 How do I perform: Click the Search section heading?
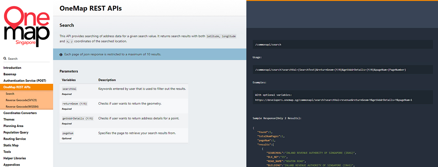point(67,25)
